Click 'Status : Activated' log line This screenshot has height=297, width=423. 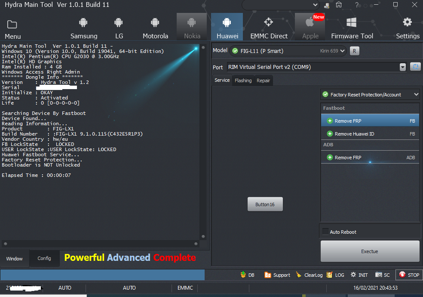35,98
